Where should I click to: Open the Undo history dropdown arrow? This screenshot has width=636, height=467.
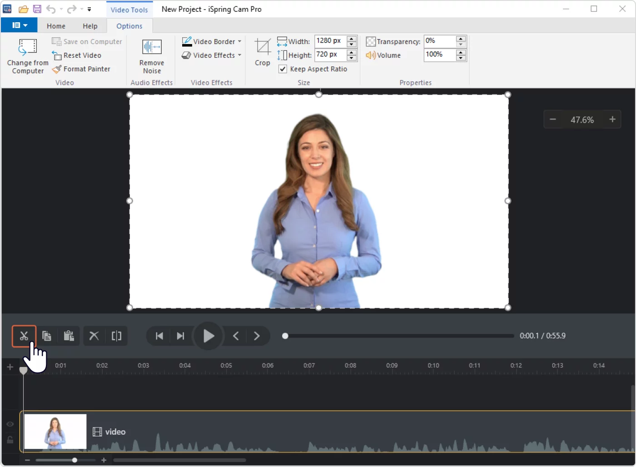tap(61, 9)
